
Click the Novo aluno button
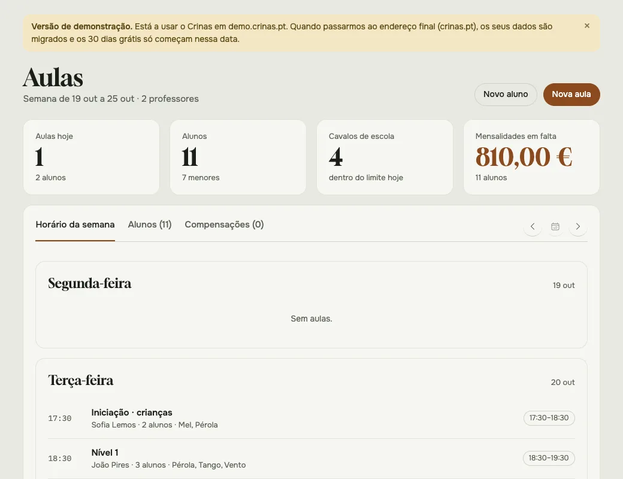(506, 95)
